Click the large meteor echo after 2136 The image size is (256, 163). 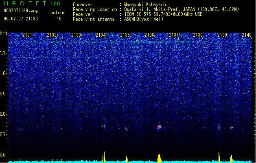click(x=160, y=126)
